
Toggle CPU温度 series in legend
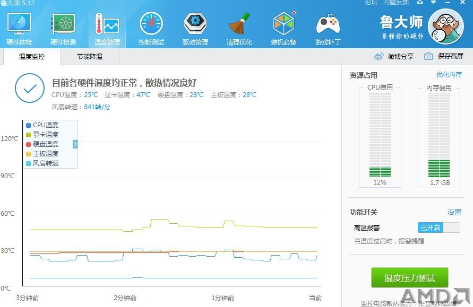point(42,125)
